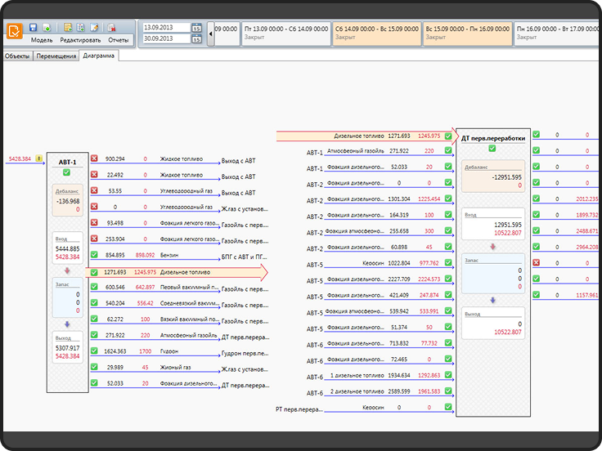
Task: Toggle checkbox on the Бензин output row
Action: (95, 256)
